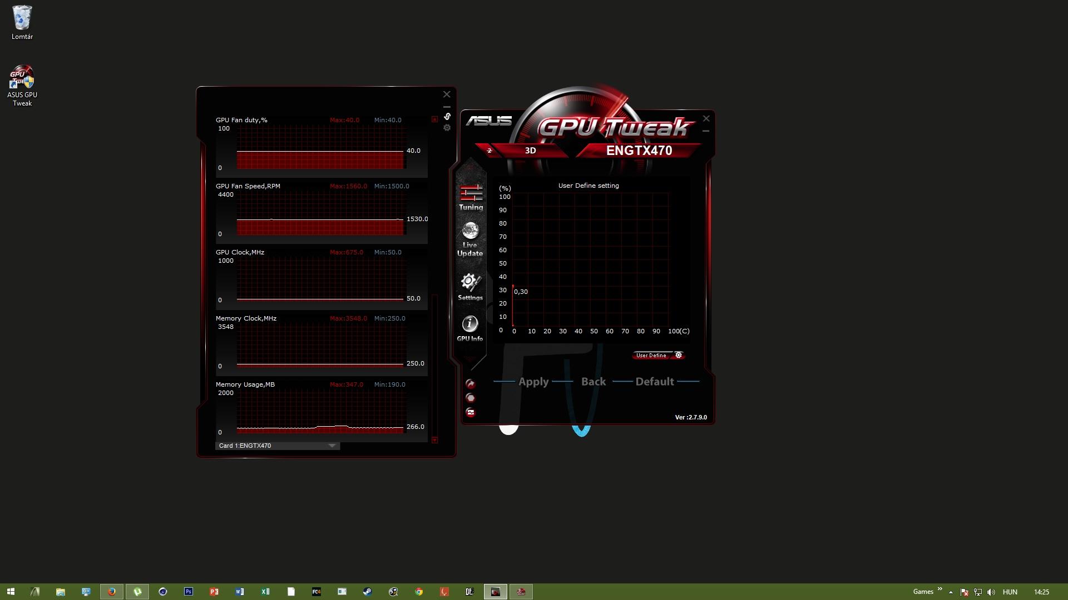
Task: Launch PowerPoint from the taskbar
Action: [214, 592]
